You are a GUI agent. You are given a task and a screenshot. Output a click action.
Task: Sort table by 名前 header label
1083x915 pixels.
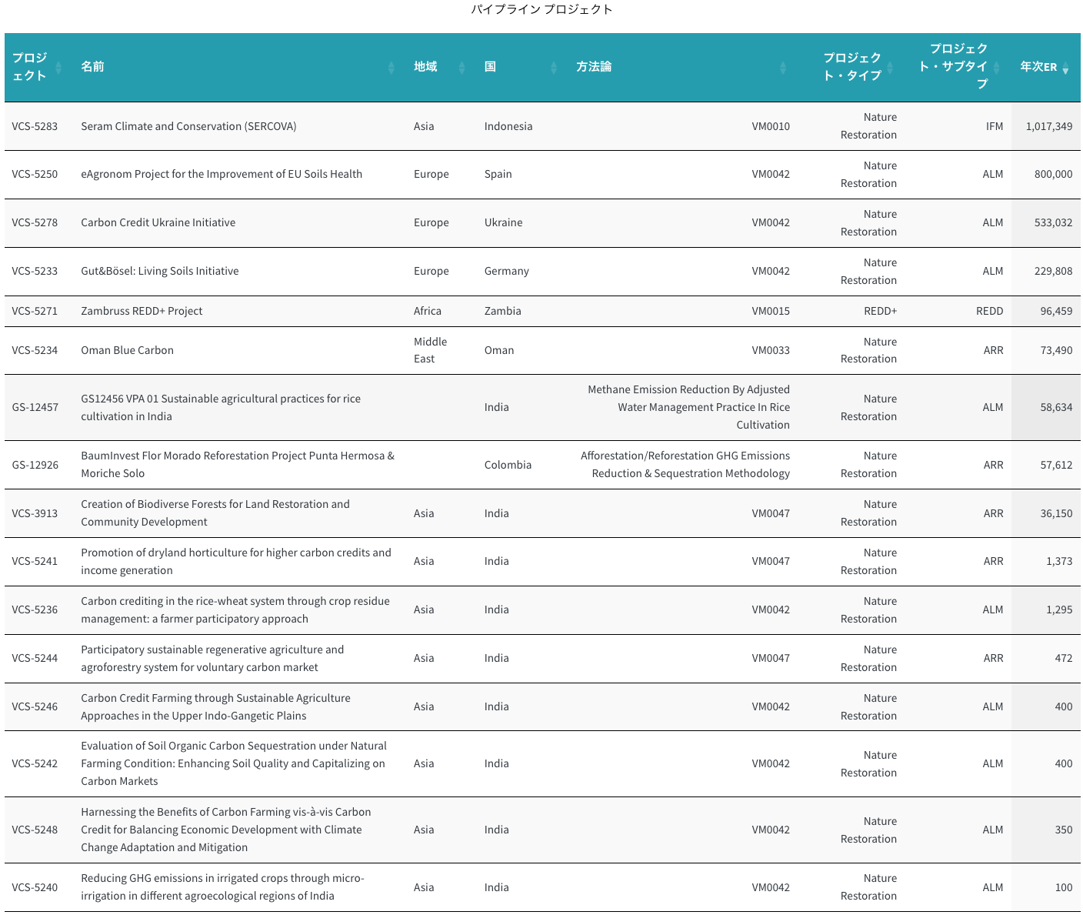click(x=92, y=67)
